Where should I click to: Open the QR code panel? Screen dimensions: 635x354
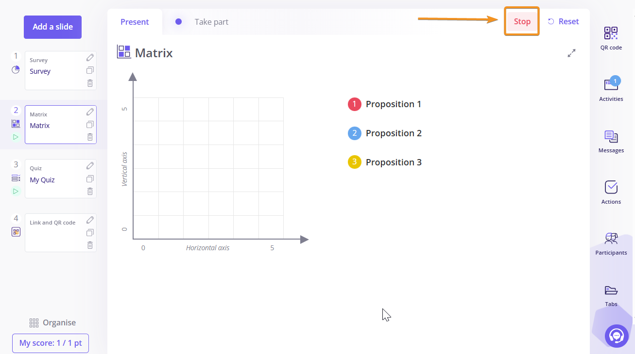pyautogui.click(x=611, y=38)
